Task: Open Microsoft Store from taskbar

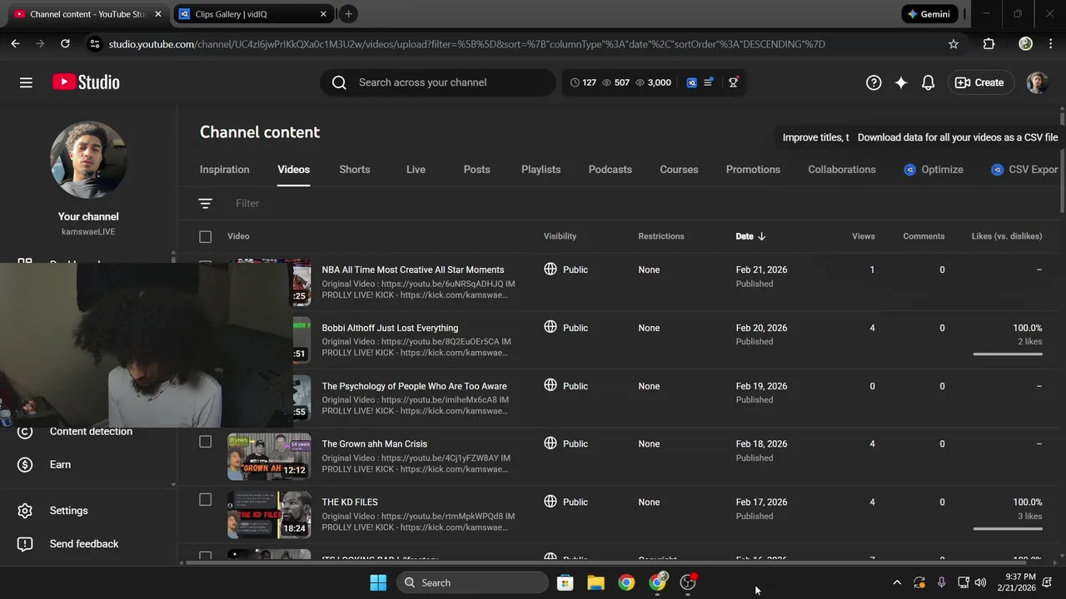Action: pyautogui.click(x=565, y=582)
